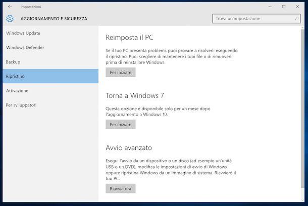Select Backup in the sidebar
The height and width of the screenshot is (206, 308).
pos(50,62)
